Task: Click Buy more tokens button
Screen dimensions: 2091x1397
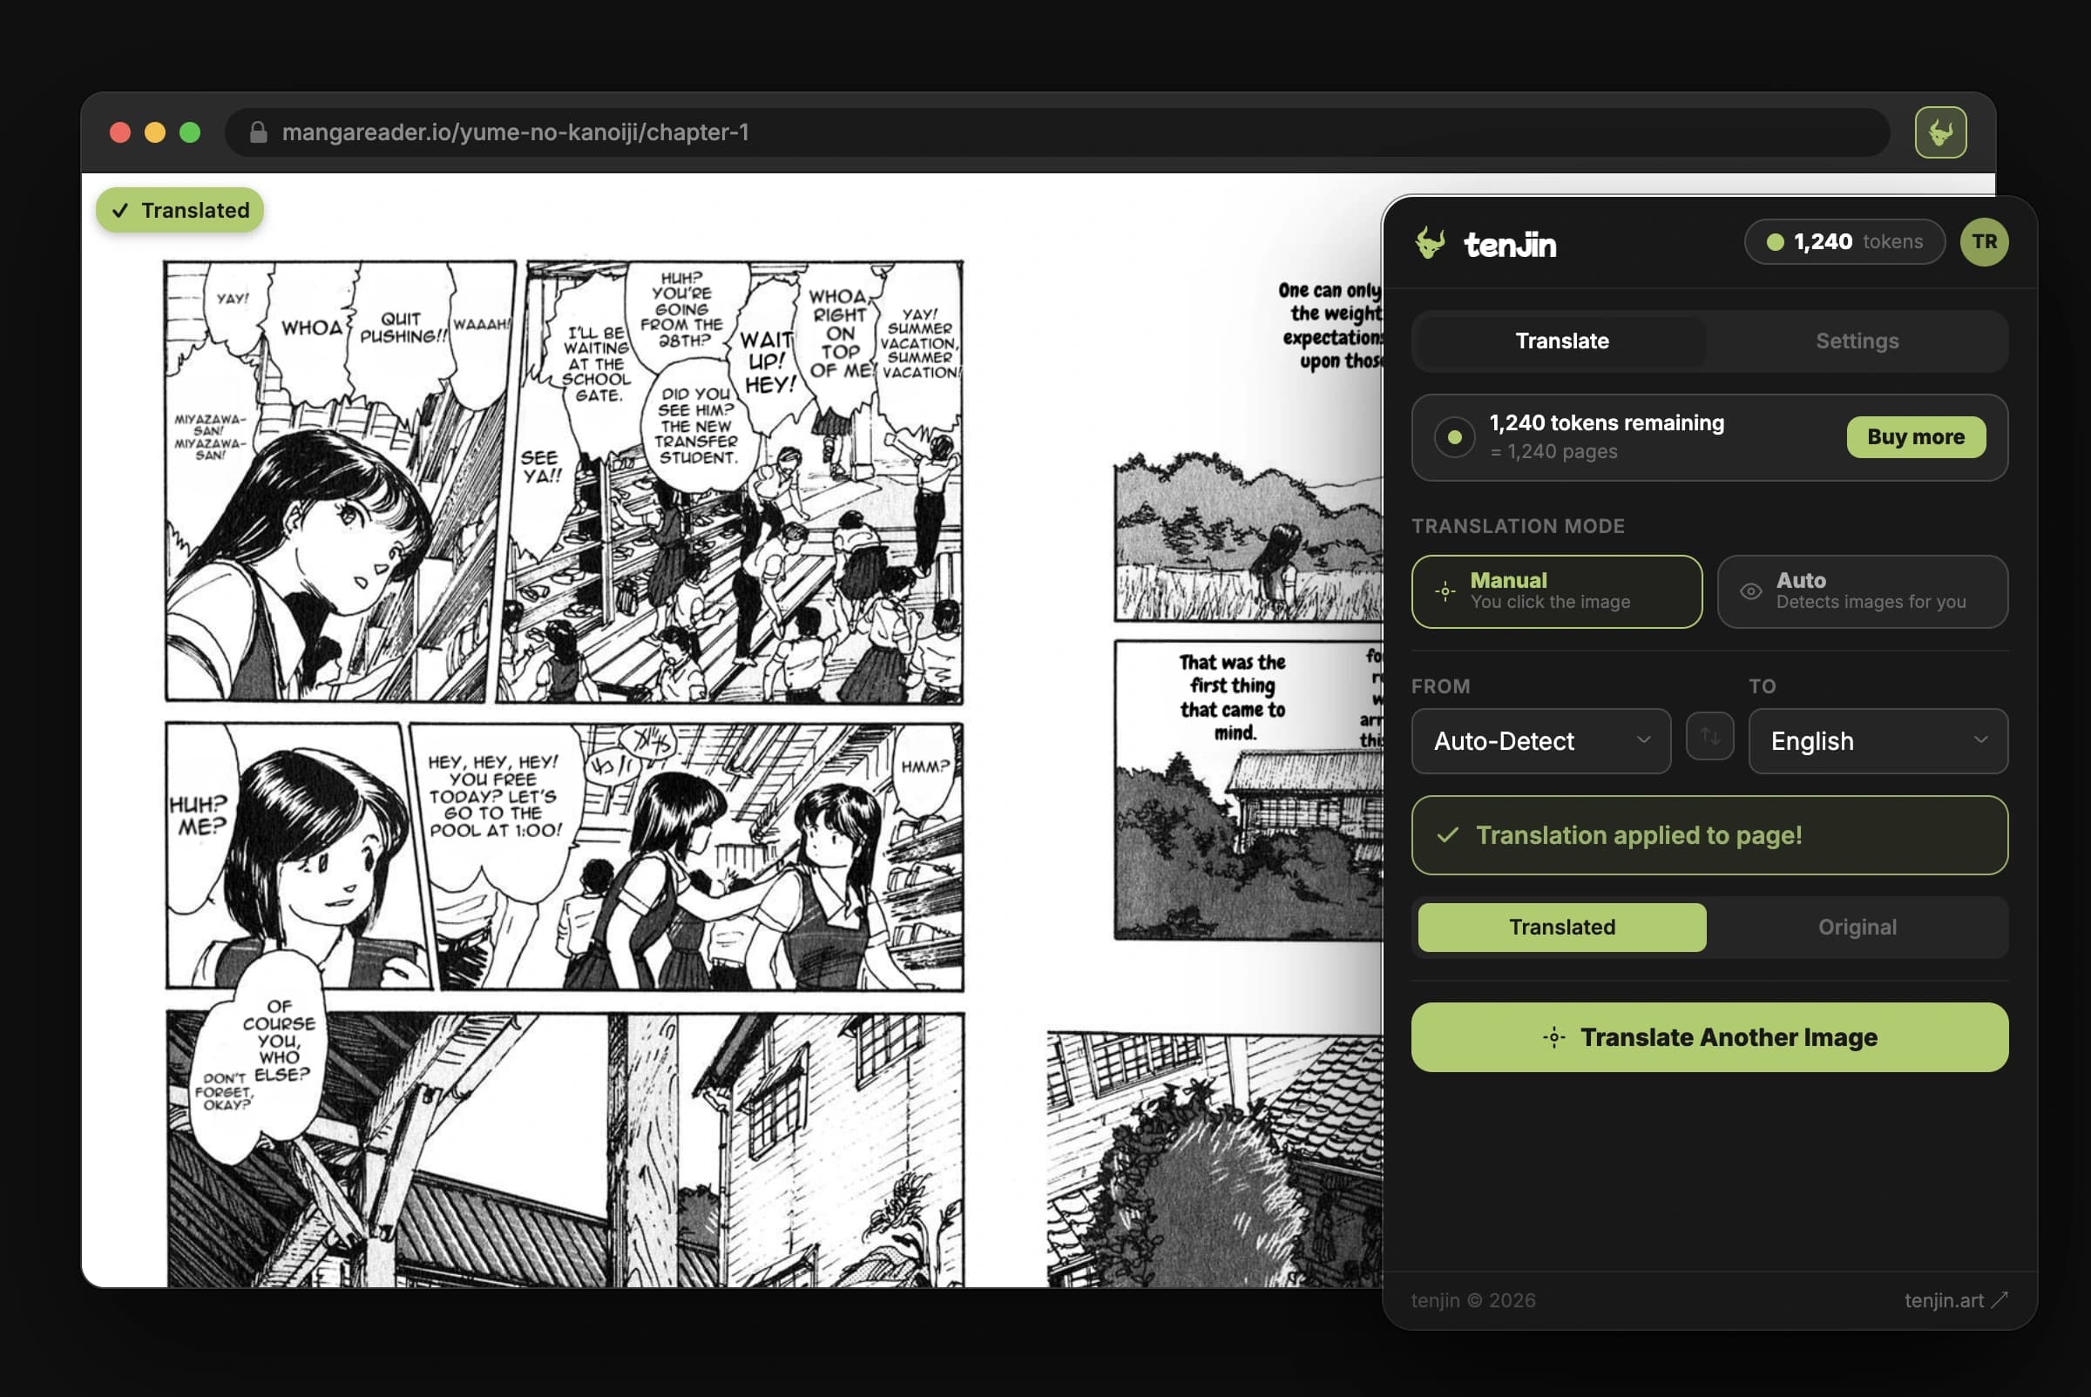Action: [x=1915, y=437]
